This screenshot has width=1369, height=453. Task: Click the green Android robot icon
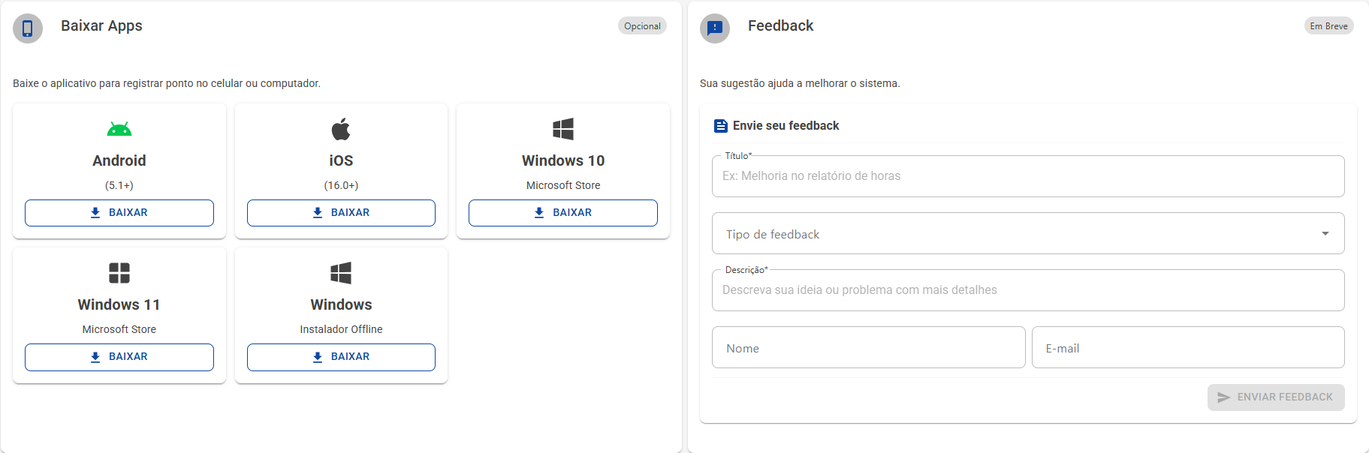coord(119,129)
